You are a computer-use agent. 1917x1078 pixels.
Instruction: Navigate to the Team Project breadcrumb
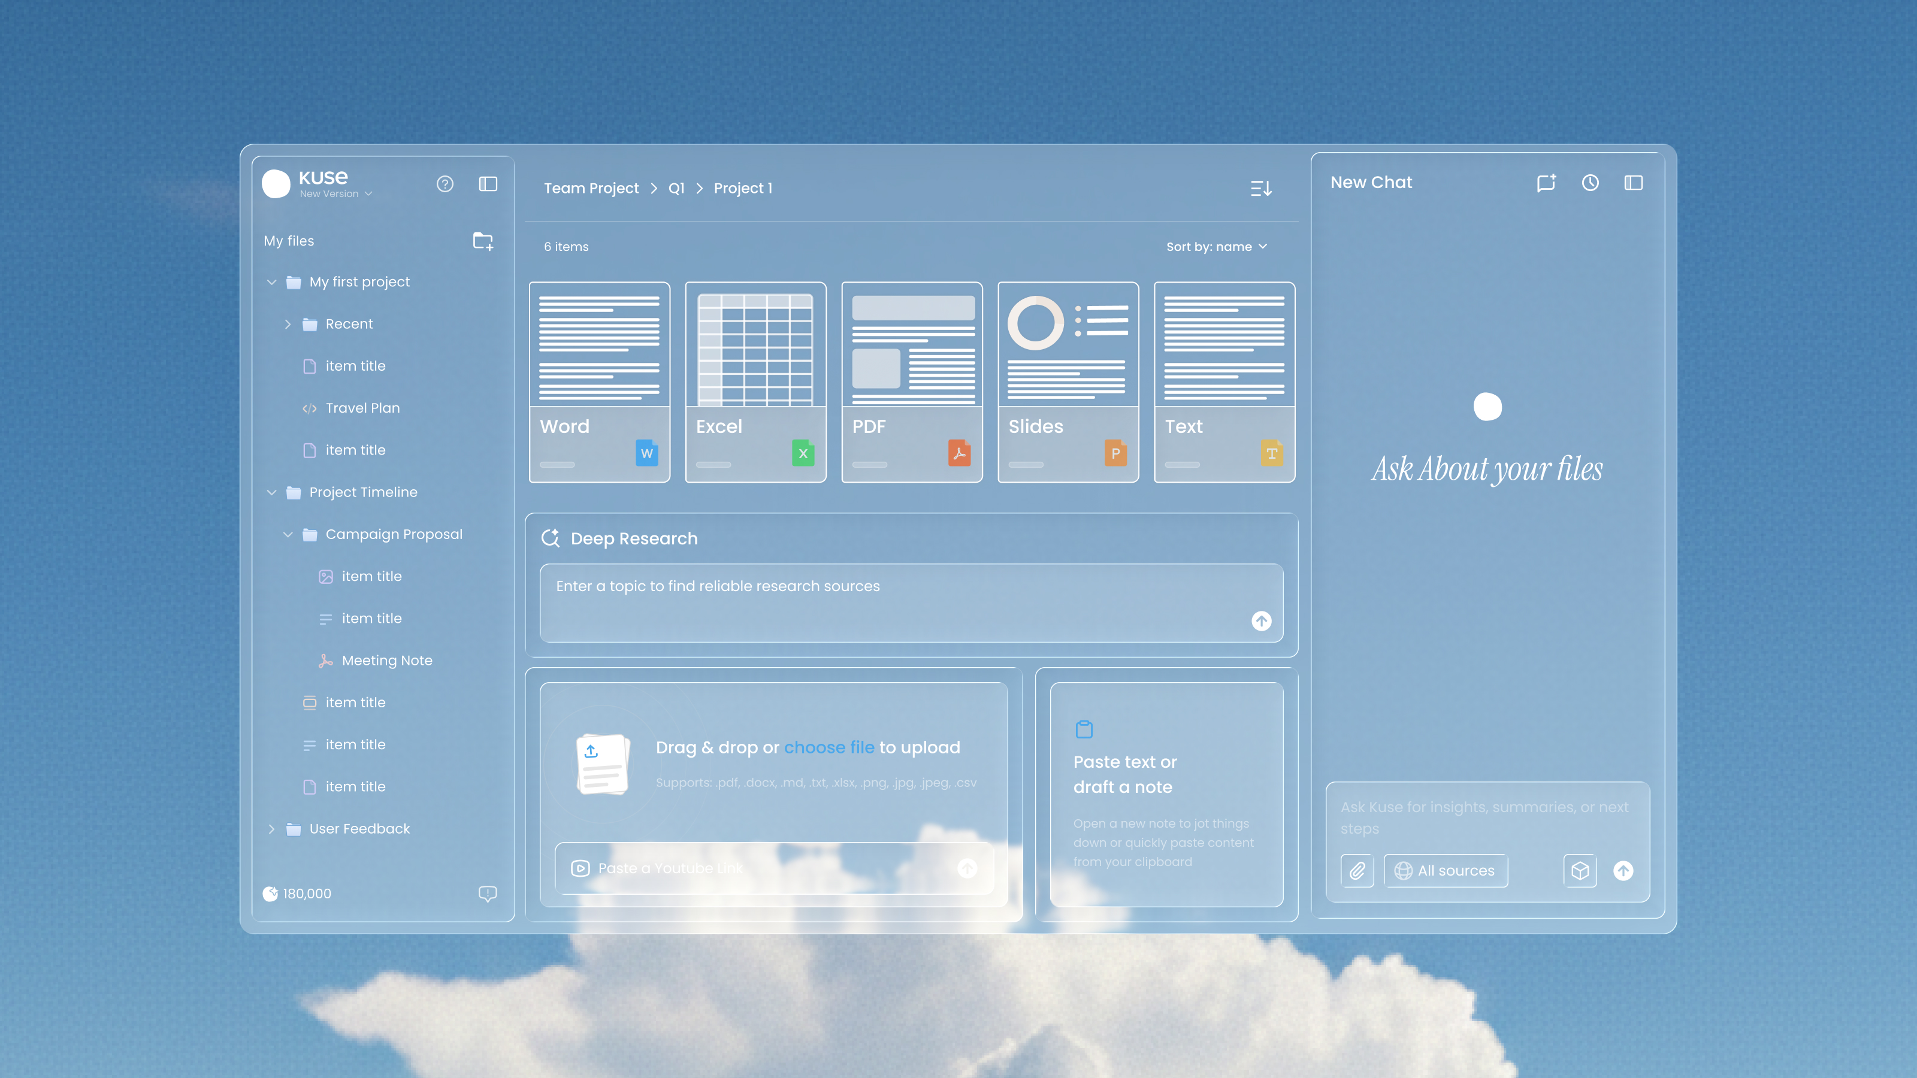point(591,188)
